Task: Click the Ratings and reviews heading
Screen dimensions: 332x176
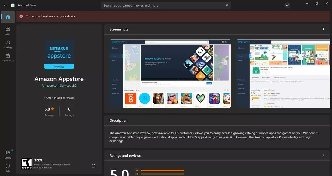Action: pos(125,156)
